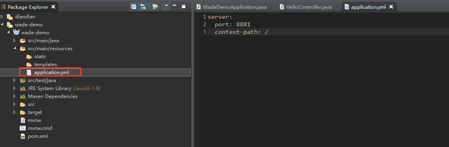
Task: Select the top-level wade-demo label
Action: click(x=29, y=25)
